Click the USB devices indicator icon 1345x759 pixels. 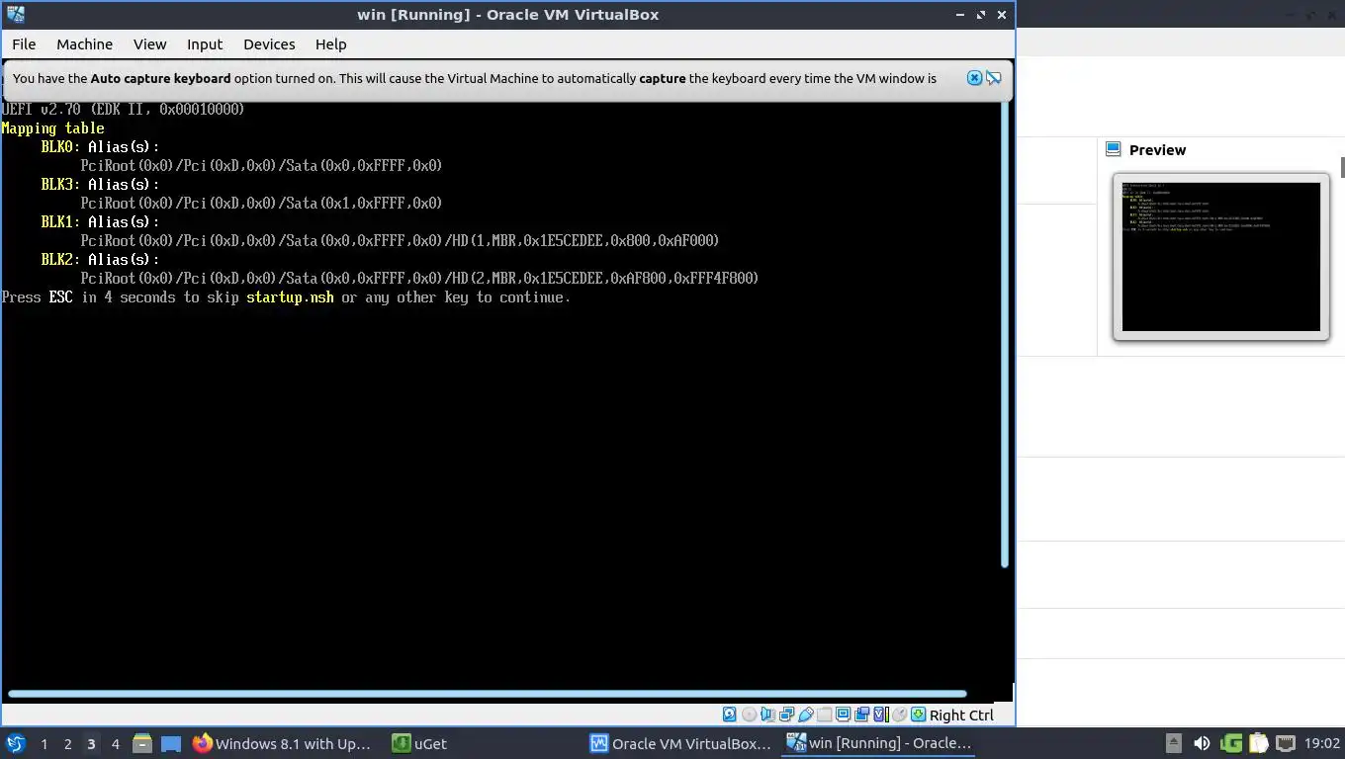point(806,715)
